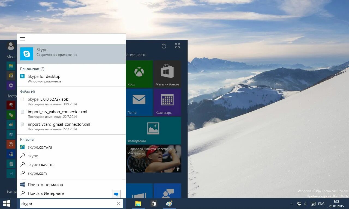This screenshot has height=209, width=349.
Task: Open the Спорт news tile
Action: 154,159
